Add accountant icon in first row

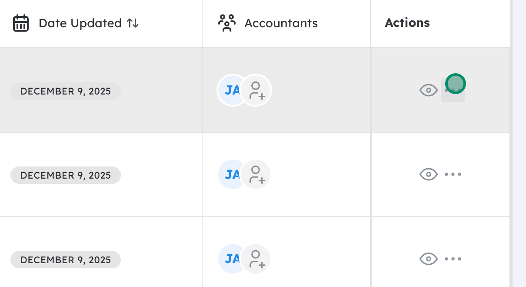(x=256, y=91)
